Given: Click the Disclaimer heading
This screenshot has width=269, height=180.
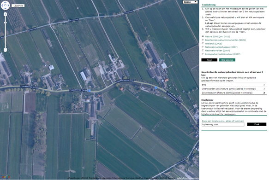Looking at the screenshot, I should (x=207, y=100).
